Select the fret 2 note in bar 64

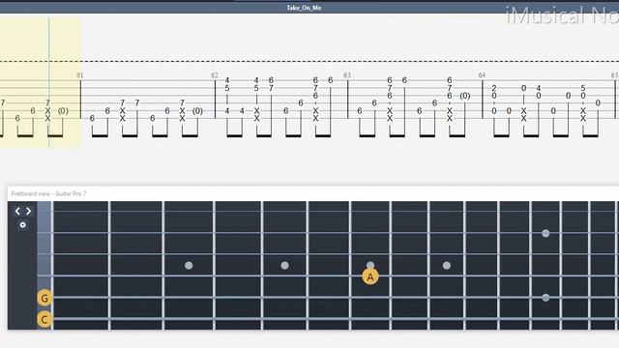coord(494,88)
